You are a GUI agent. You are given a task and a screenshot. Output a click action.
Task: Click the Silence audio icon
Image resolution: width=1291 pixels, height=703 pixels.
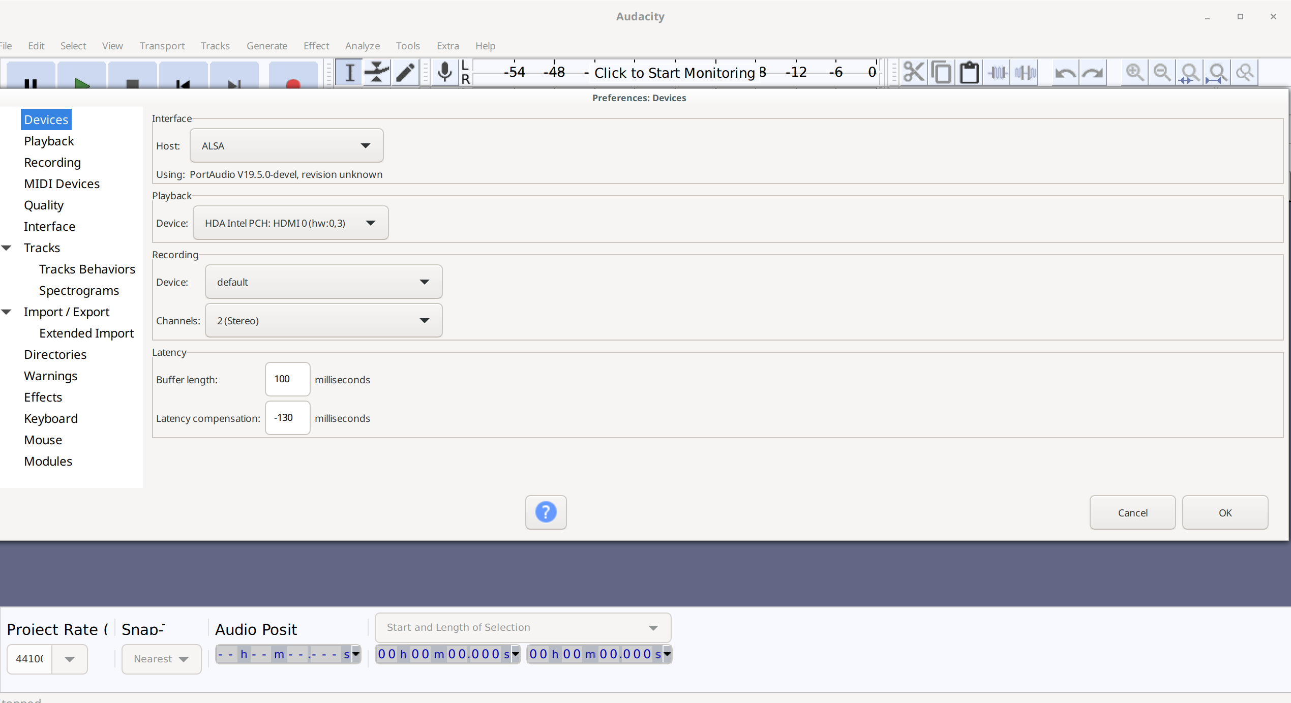[1025, 73]
